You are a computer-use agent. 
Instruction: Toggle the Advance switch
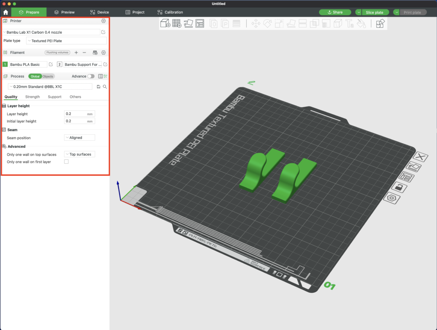(x=91, y=76)
